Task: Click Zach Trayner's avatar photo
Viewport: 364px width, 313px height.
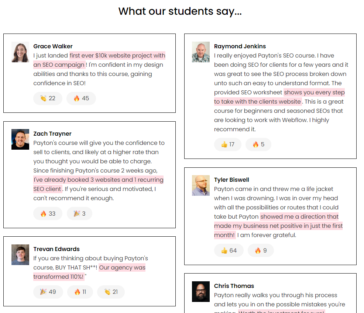Action: click(20, 139)
